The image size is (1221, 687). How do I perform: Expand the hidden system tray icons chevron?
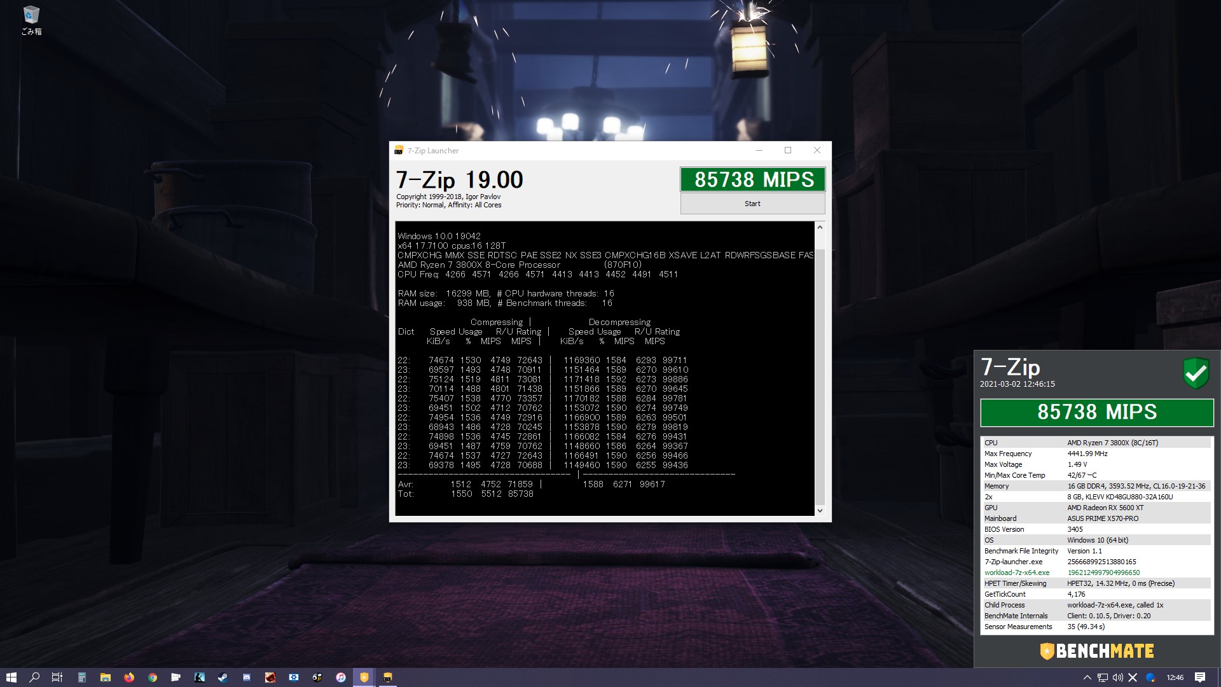pyautogui.click(x=1087, y=677)
